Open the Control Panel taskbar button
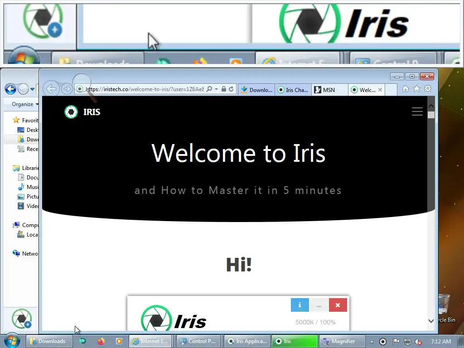 pos(198,341)
